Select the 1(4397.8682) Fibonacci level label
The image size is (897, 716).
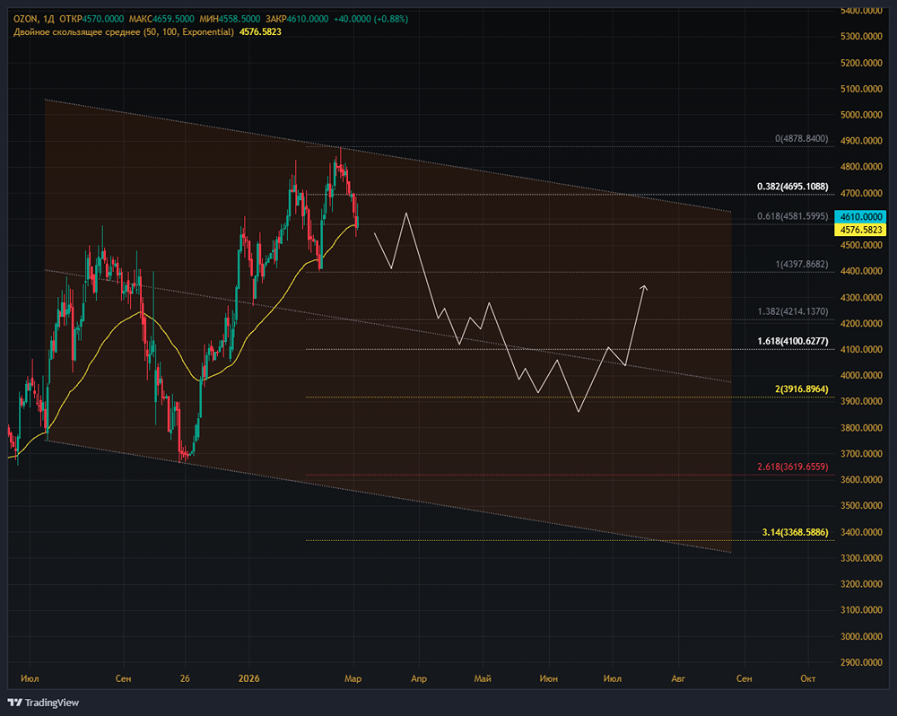point(801,265)
